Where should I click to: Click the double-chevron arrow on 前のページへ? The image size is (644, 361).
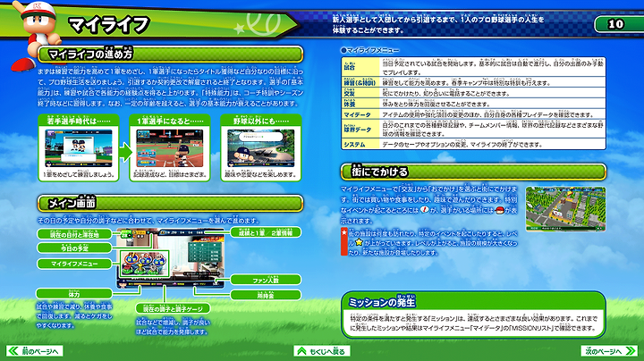(x=13, y=351)
